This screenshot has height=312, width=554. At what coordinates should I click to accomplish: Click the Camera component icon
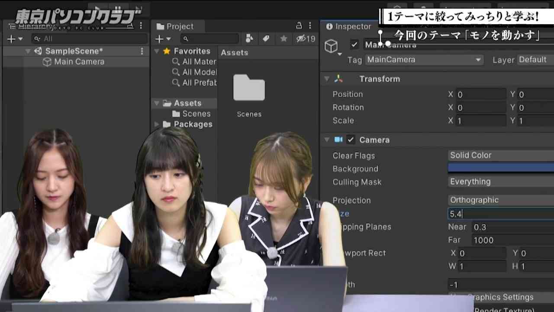pyautogui.click(x=338, y=140)
